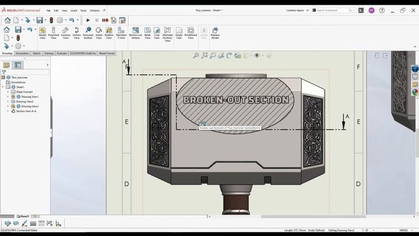419x236 pixels.
Task: Expand the Sheet Format1 node
Action: tap(8, 92)
